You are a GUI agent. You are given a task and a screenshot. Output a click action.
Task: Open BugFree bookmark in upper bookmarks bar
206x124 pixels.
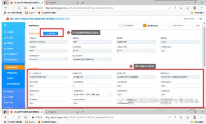click(x=31, y=13)
